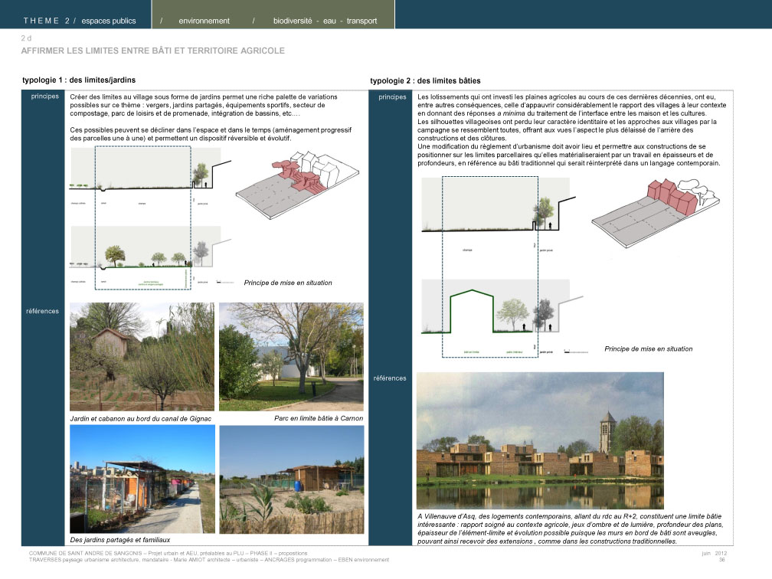The width and height of the screenshot is (772, 579).
Task: Click the "THEME 2 / espaces publics" header label
Action: [80, 21]
